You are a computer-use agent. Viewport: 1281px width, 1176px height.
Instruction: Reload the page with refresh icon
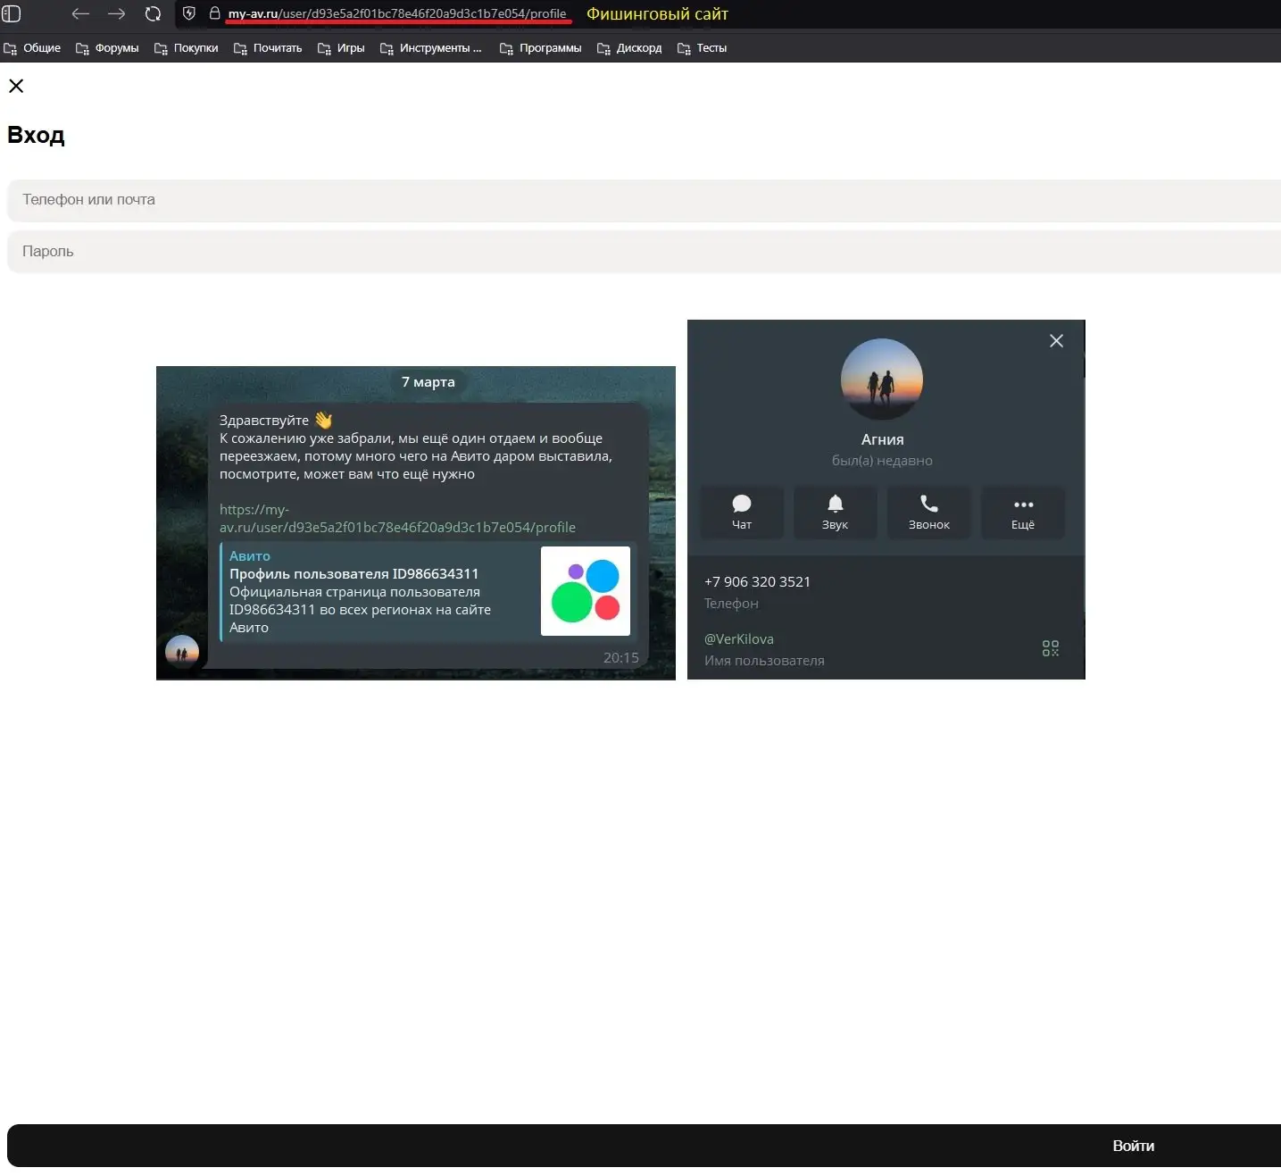pyautogui.click(x=153, y=13)
